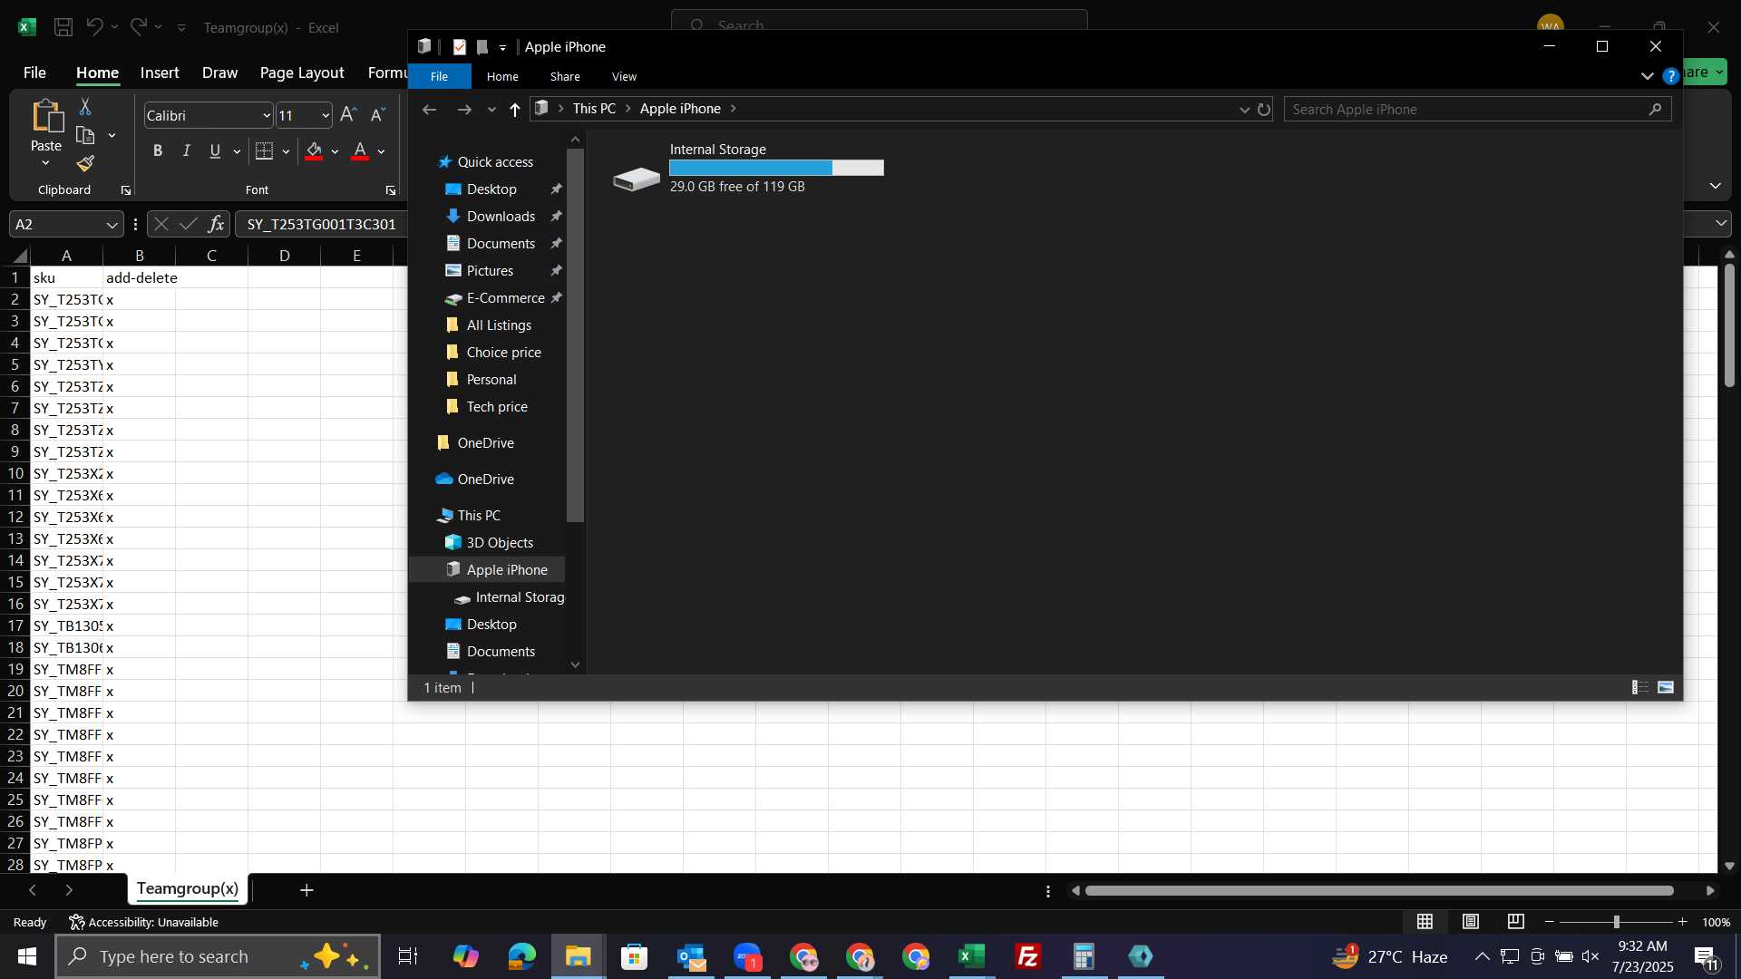Image resolution: width=1741 pixels, height=979 pixels.
Task: Add a new sheet with plus button
Action: point(306,890)
